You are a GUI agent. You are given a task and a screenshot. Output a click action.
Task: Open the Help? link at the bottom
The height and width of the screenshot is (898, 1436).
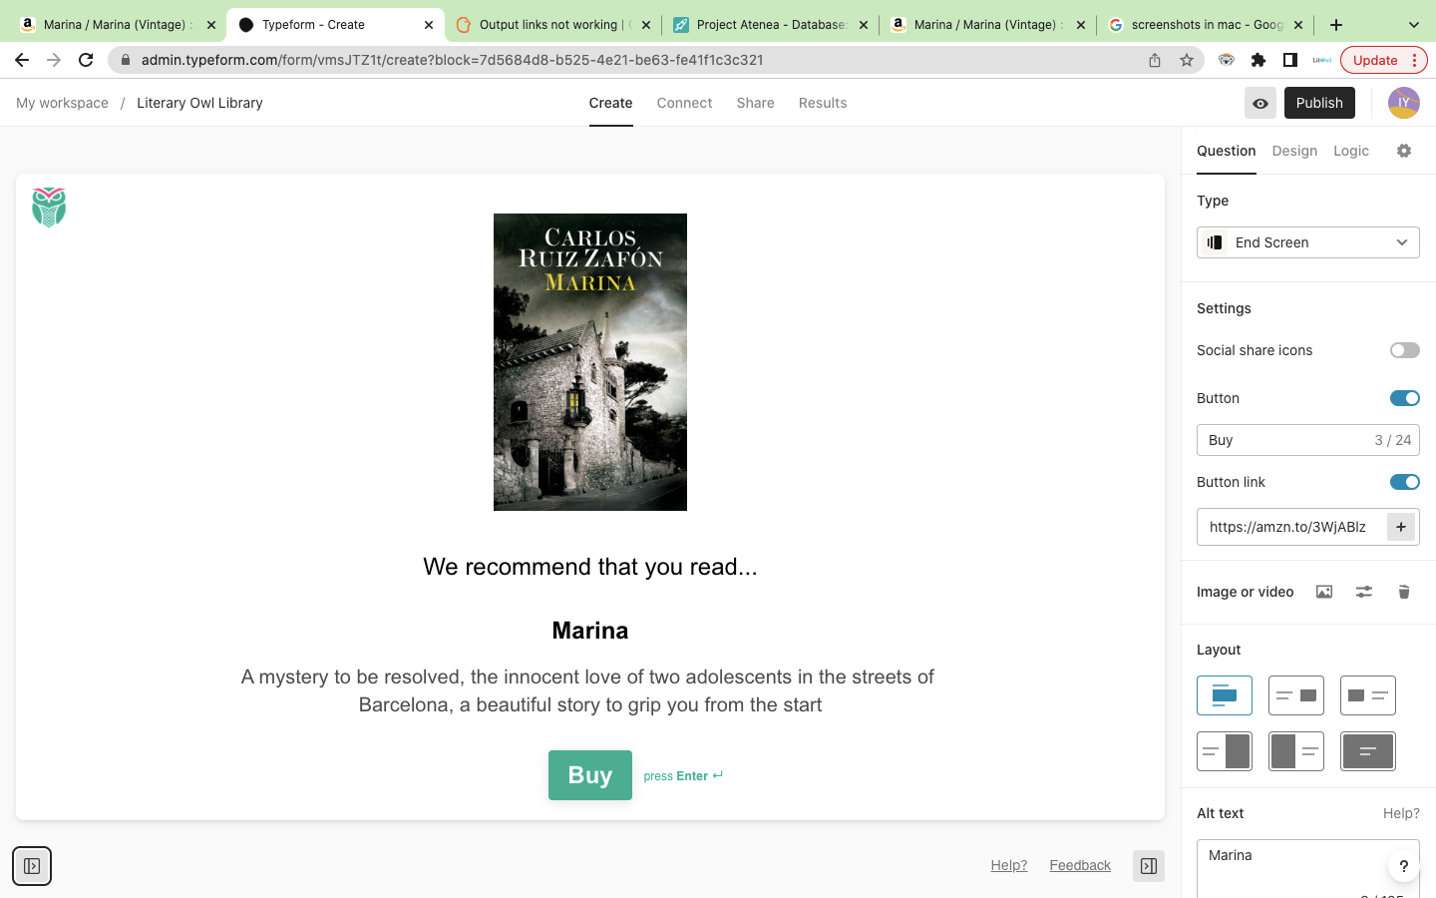[1009, 865]
